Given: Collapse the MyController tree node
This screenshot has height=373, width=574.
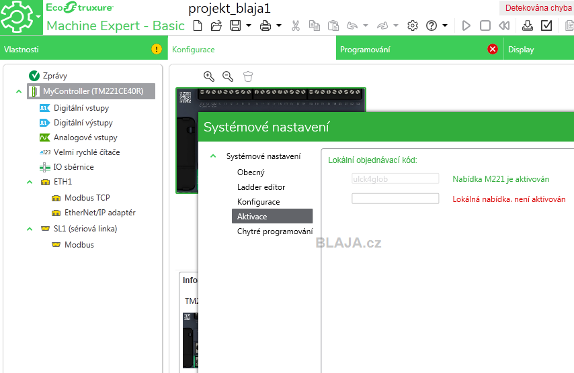Looking at the screenshot, I should 19,91.
